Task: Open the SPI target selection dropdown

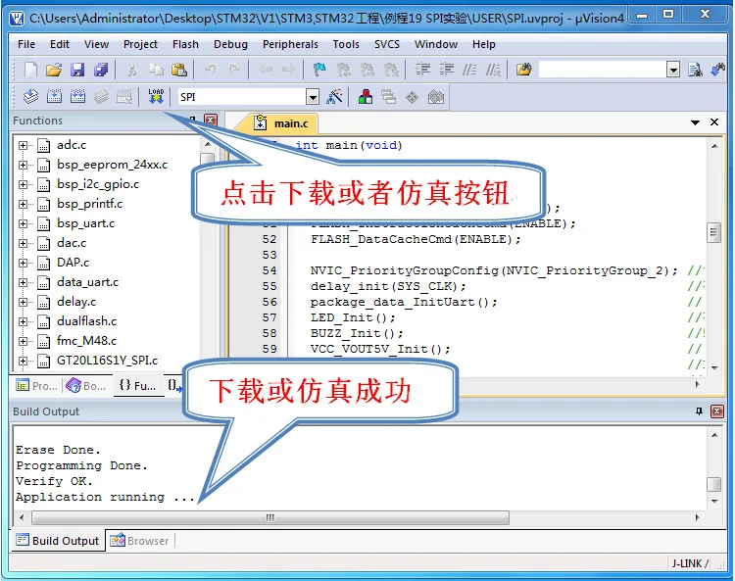Action: pos(313,97)
